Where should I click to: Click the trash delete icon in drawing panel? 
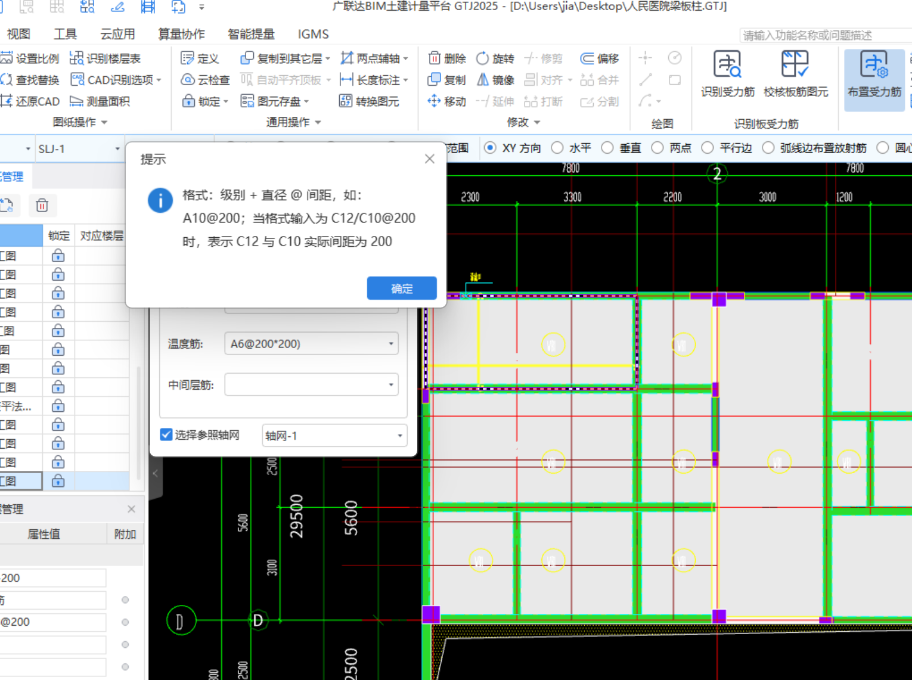42,206
